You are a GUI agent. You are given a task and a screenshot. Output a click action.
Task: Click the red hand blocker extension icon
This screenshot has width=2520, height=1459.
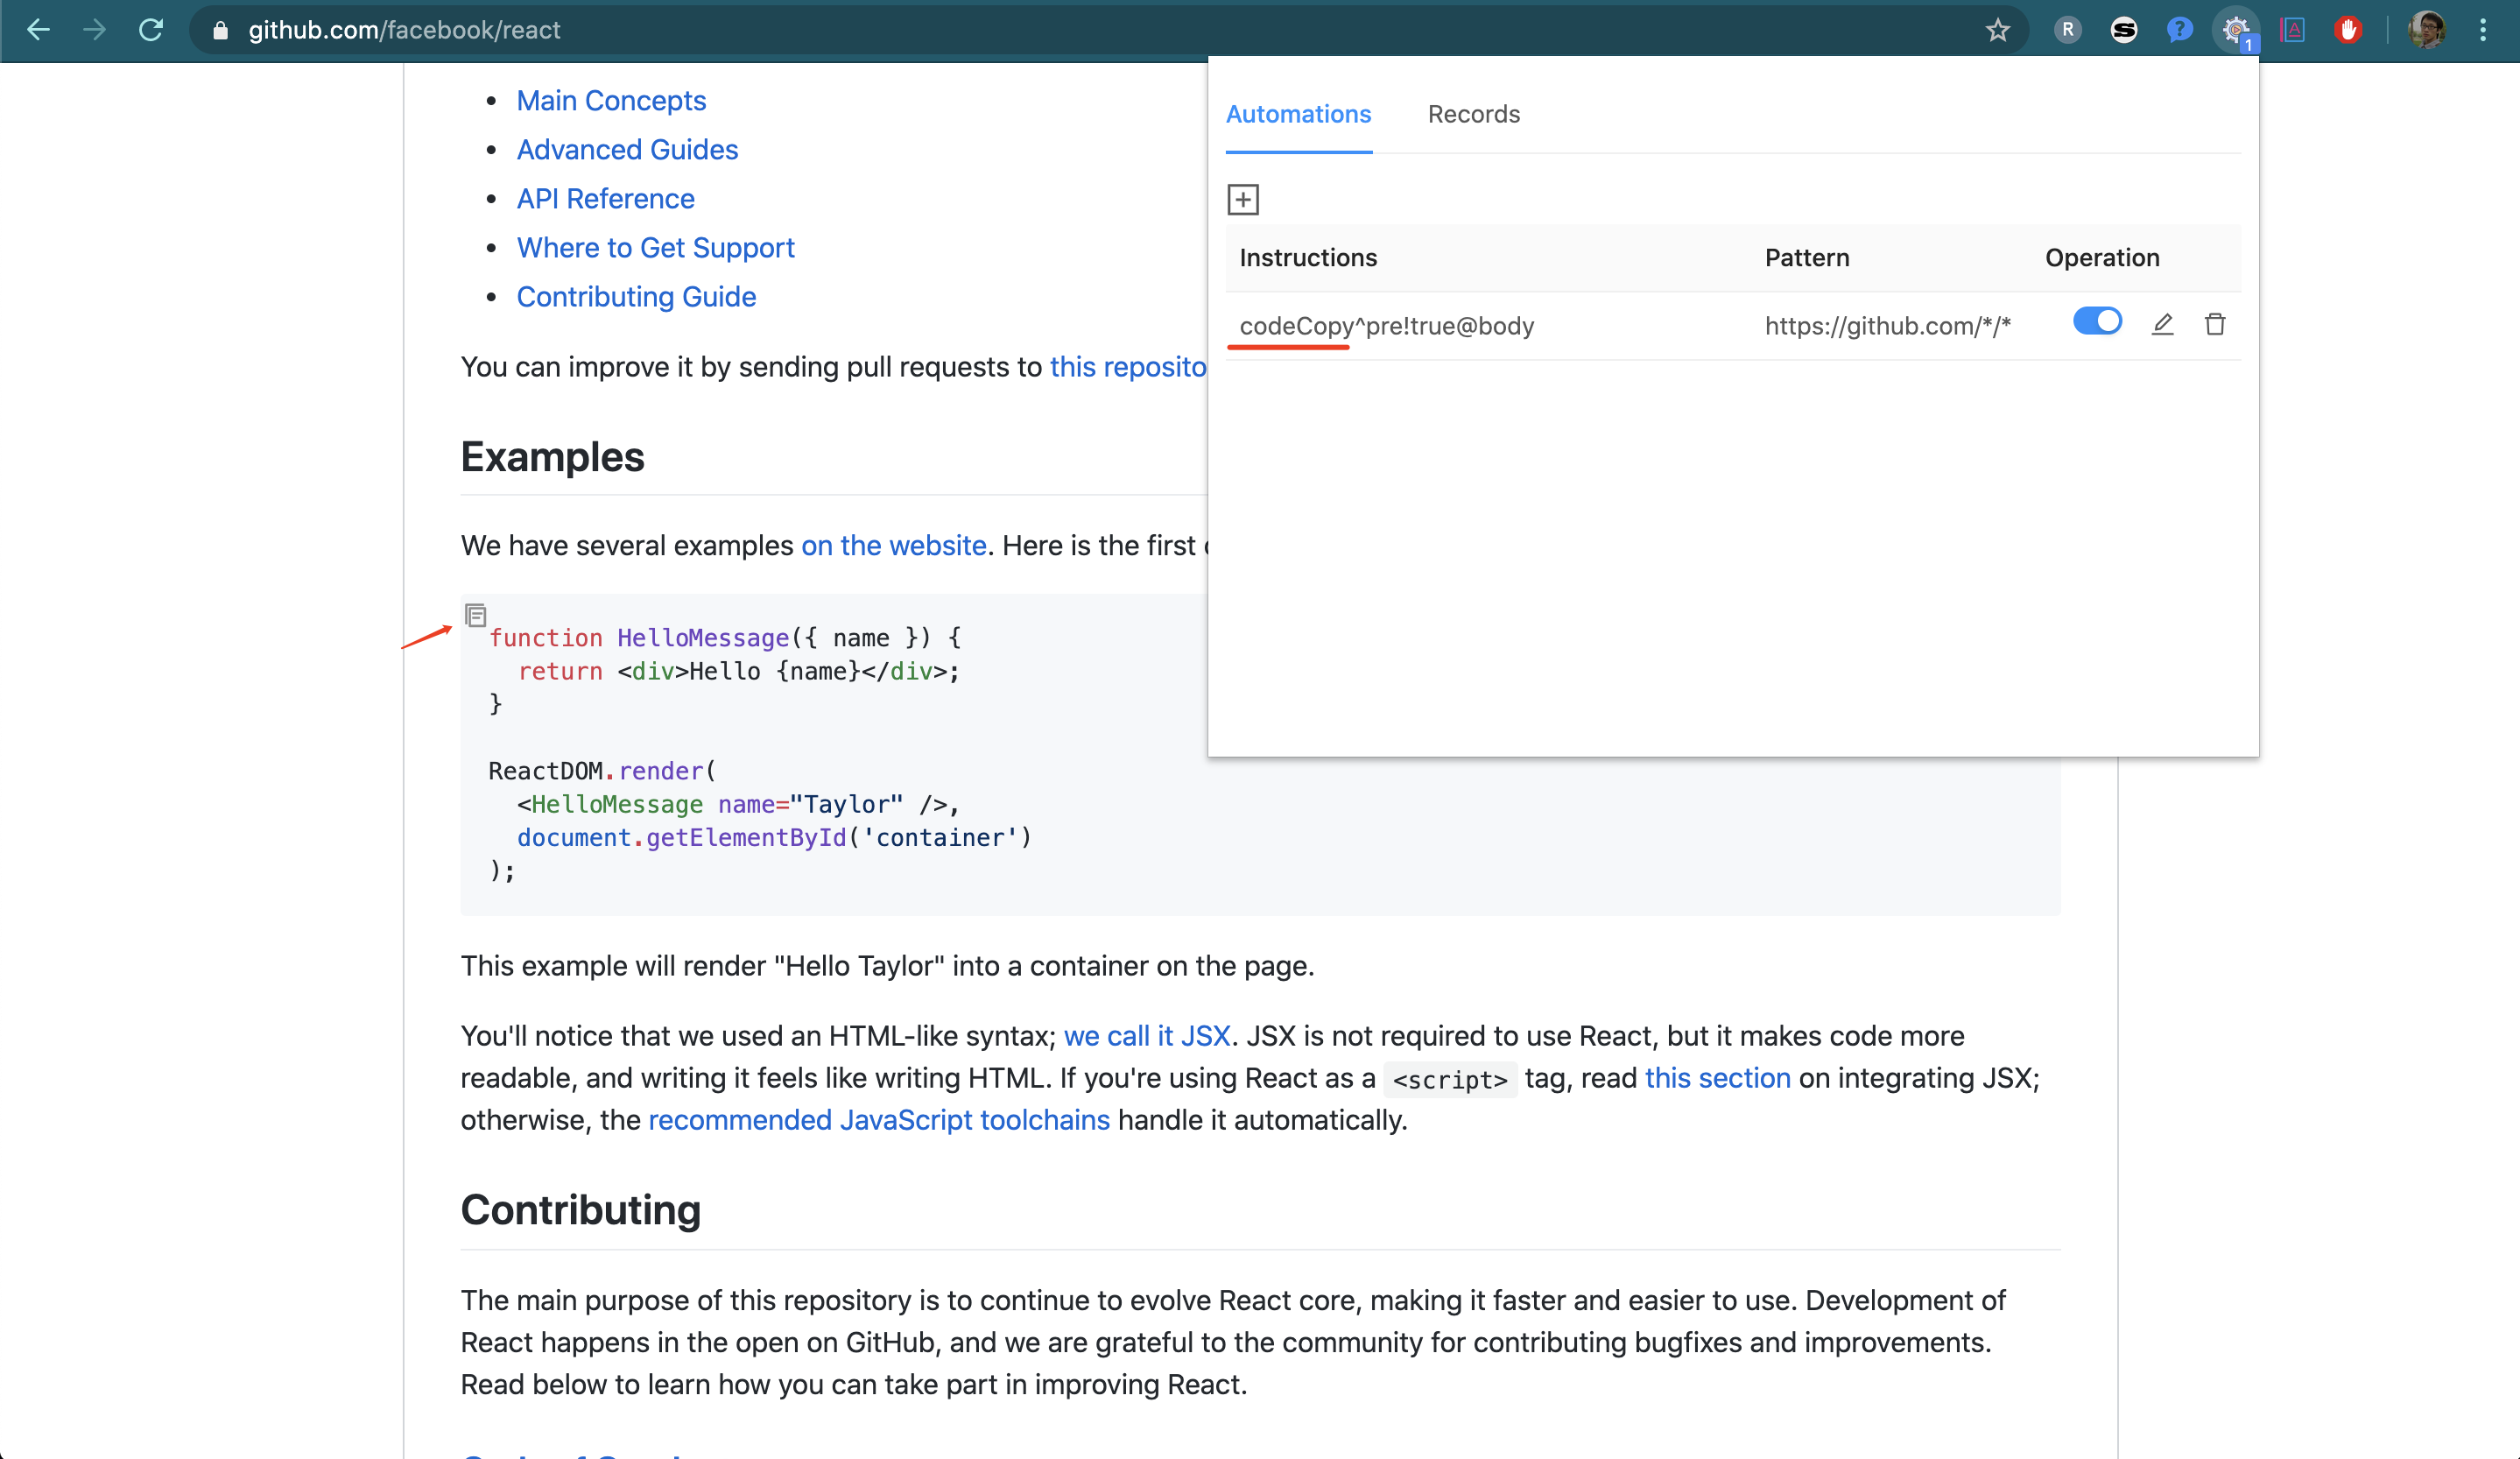tap(2348, 30)
